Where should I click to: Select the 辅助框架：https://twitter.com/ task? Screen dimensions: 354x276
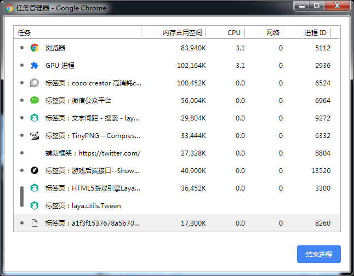tap(177, 153)
